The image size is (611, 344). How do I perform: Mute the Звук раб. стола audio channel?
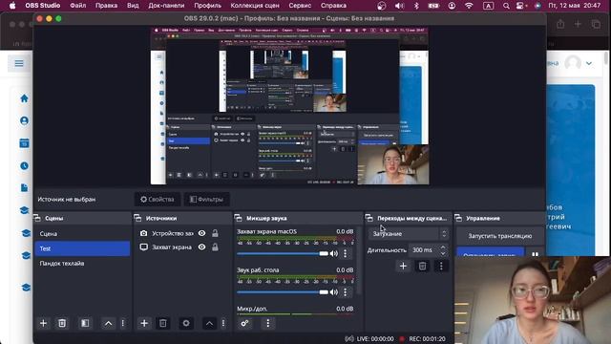334,292
